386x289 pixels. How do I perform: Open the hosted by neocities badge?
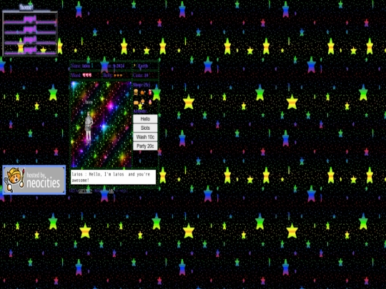34,180
